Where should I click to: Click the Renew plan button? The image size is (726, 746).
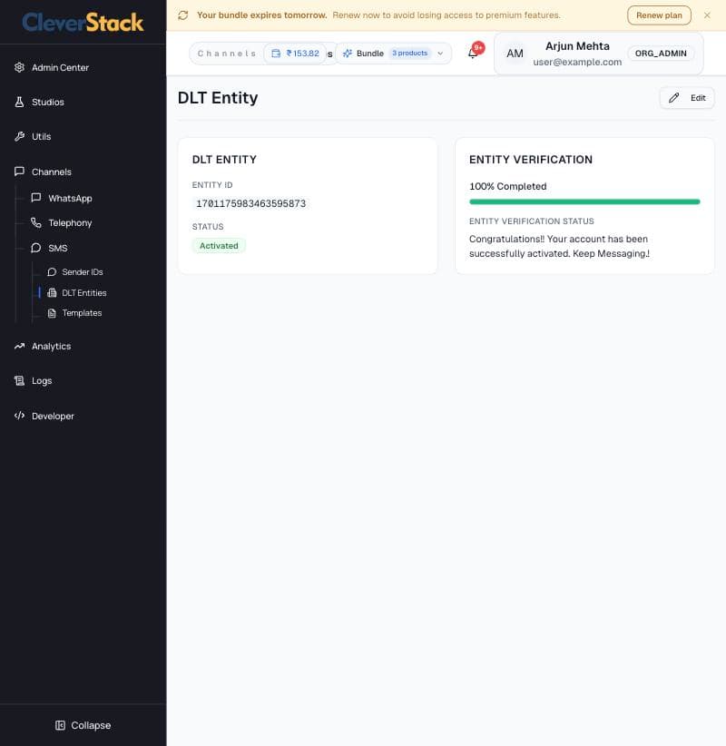pos(659,15)
